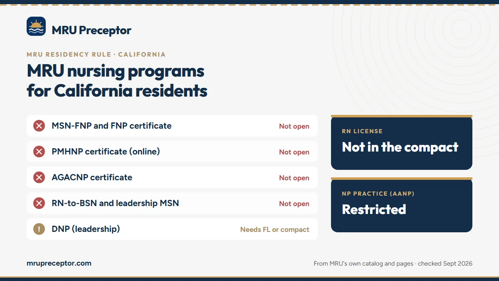Click the 'Restricted' text
The width and height of the screenshot is (499, 281).
(x=374, y=209)
